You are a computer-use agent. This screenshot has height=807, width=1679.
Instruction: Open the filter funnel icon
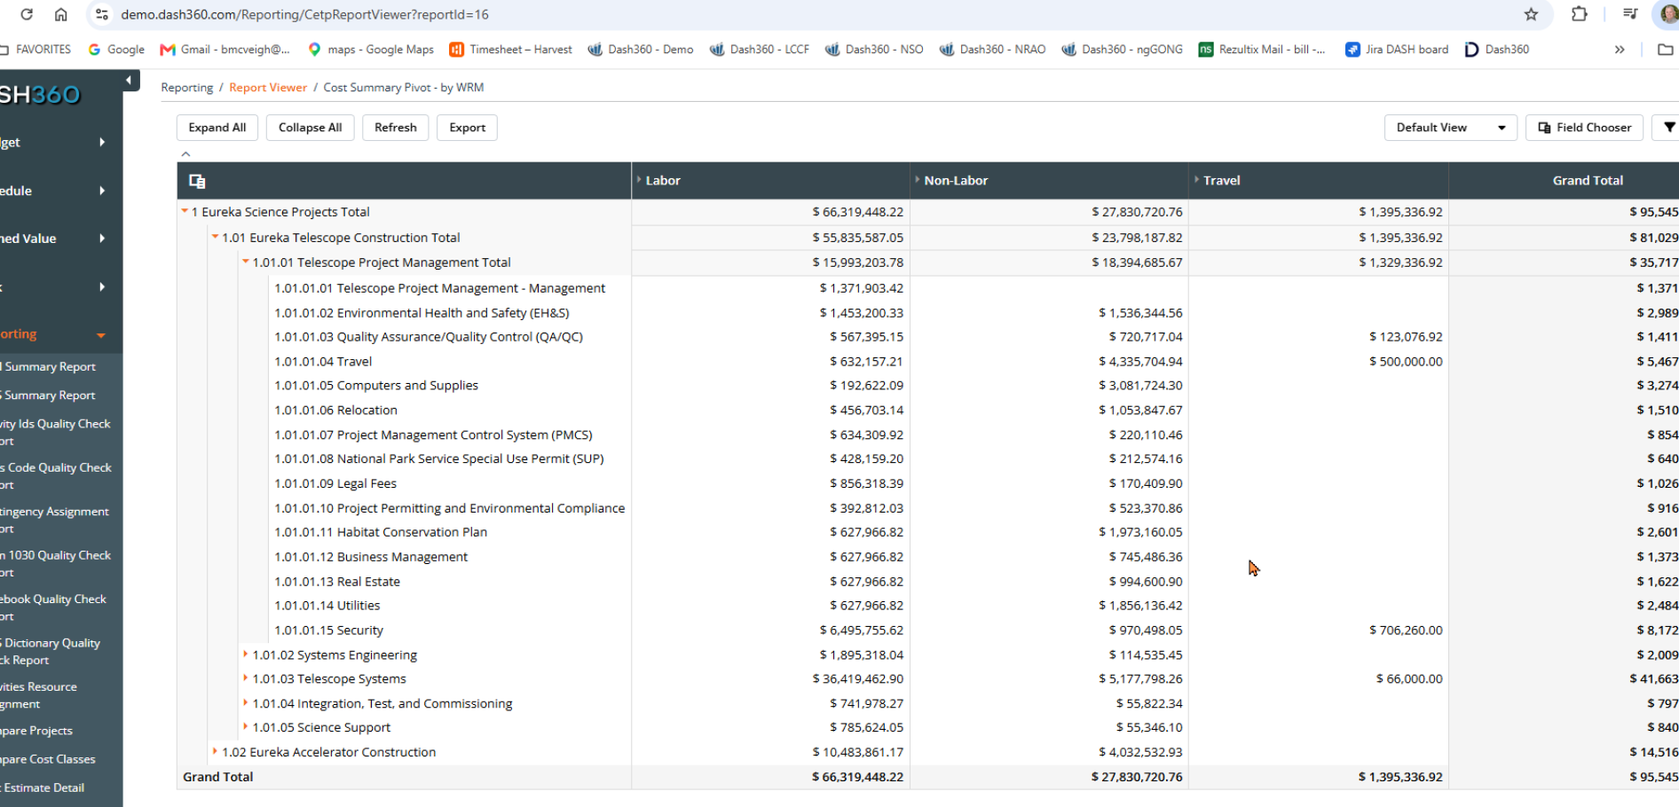pos(1668,128)
